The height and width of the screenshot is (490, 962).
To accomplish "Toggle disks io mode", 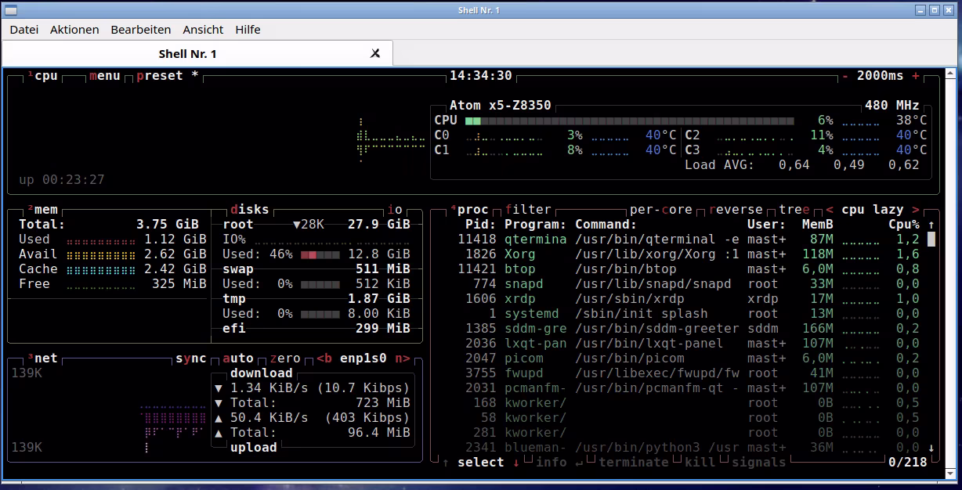I will click(x=395, y=210).
